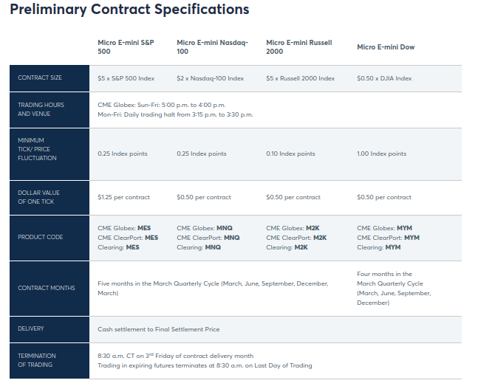Click the $5 x S&P 500 Index cell
The width and height of the screenshot is (478, 386).
pyautogui.click(x=126, y=78)
